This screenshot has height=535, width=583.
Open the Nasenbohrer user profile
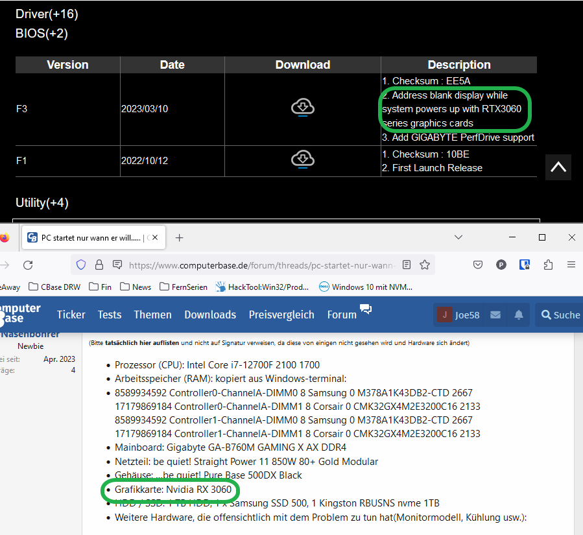[x=30, y=335]
